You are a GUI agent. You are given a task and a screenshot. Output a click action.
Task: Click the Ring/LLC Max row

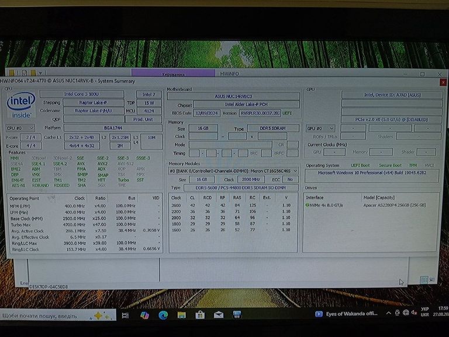click(x=85, y=243)
